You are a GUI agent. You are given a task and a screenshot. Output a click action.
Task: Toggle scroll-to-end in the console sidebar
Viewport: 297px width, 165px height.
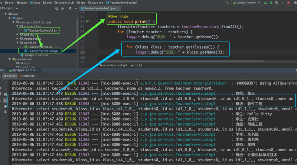(x=6, y=100)
